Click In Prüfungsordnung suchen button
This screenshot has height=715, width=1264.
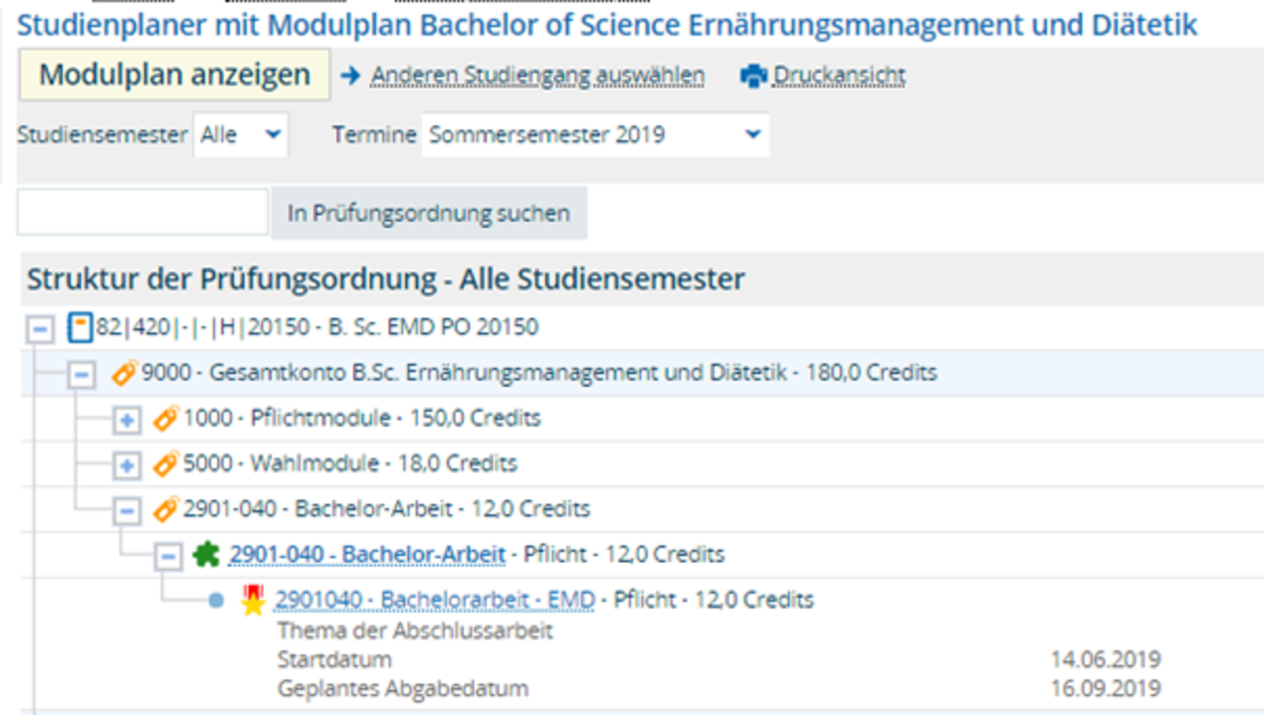429,212
